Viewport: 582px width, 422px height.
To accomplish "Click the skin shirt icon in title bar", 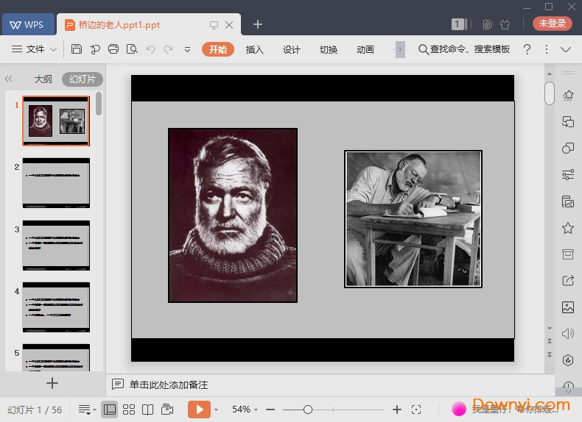I will [505, 24].
